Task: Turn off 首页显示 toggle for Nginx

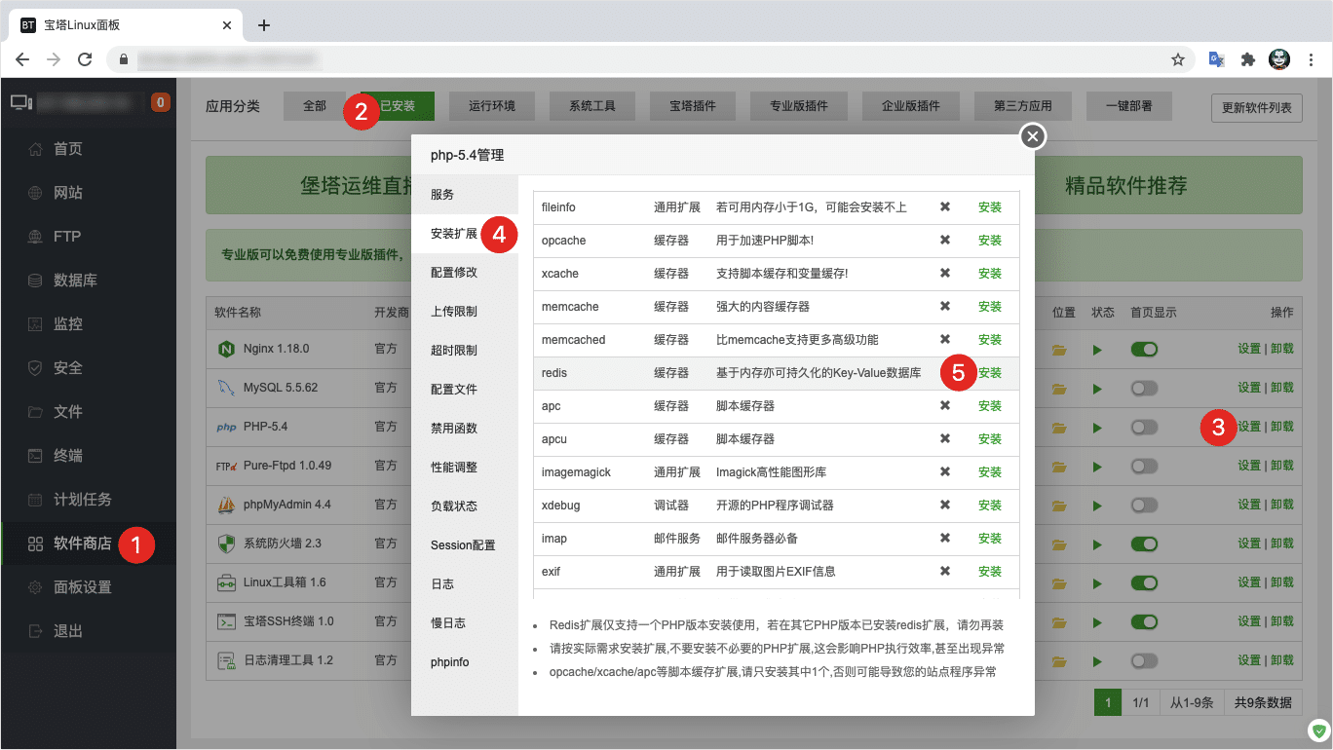Action: [x=1144, y=349]
